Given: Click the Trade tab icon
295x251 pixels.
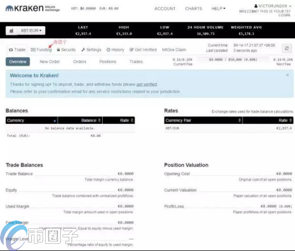Looking at the screenshot, I should tap(11, 50).
